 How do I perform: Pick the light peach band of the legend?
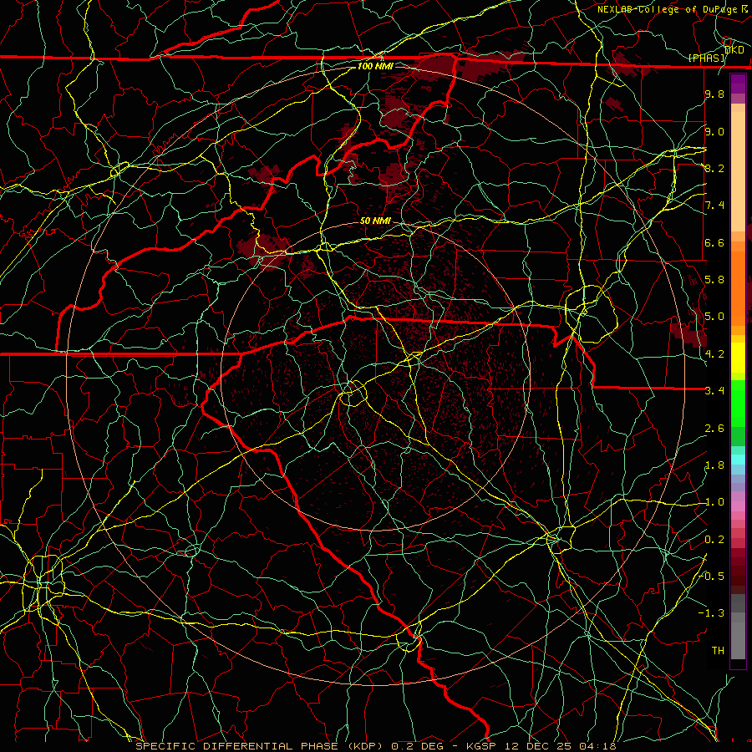(738, 173)
